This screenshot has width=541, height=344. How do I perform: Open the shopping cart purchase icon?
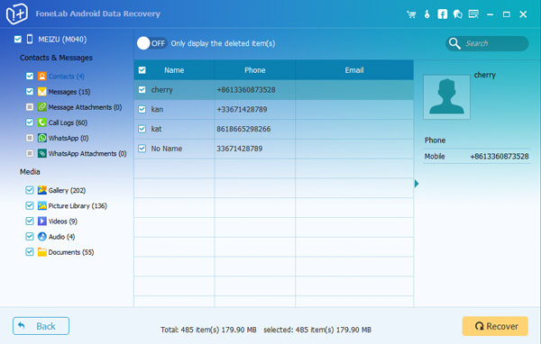411,14
